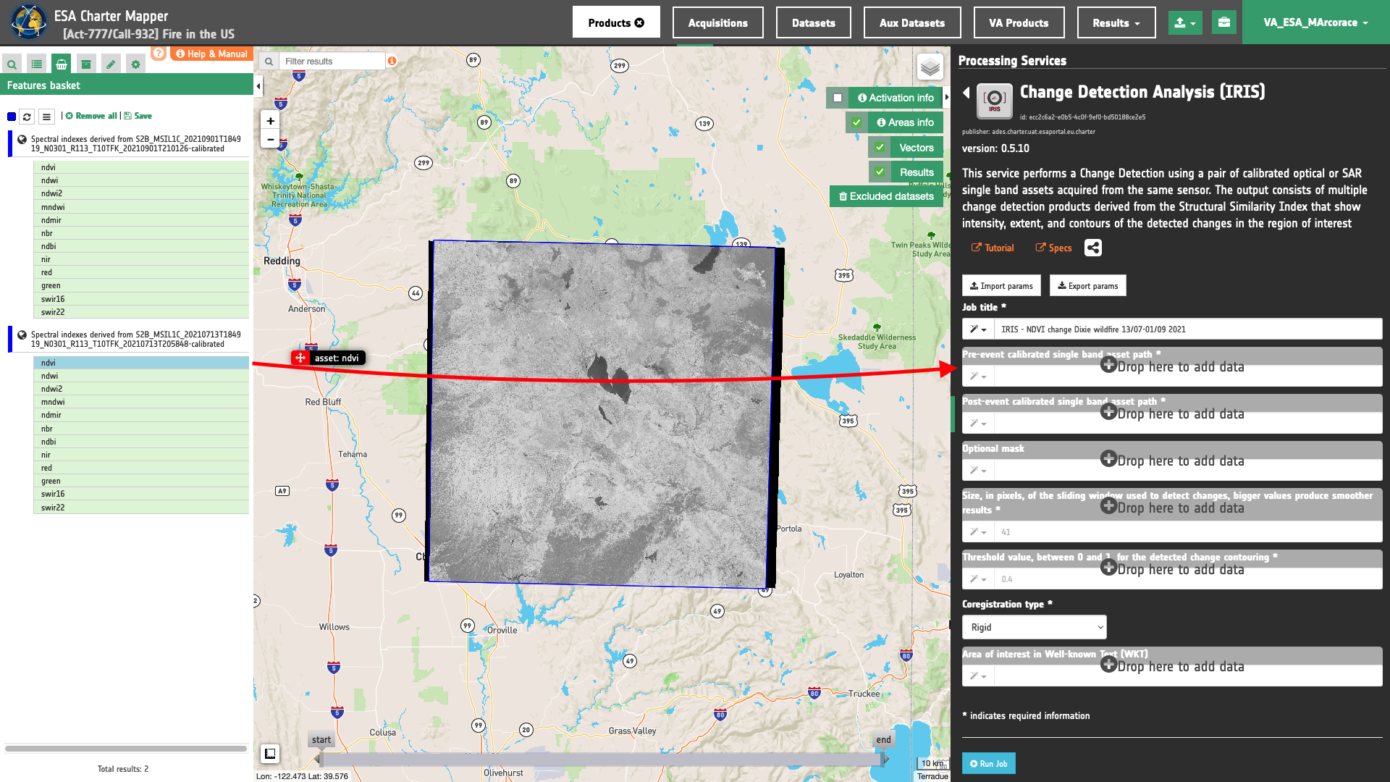The width and height of the screenshot is (1390, 782).
Task: Switch to the Acquisitions tab
Action: pyautogui.click(x=718, y=22)
